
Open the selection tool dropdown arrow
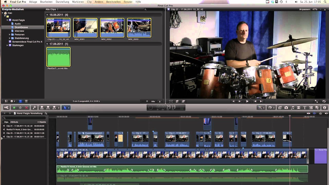pyautogui.click(x=69, y=108)
